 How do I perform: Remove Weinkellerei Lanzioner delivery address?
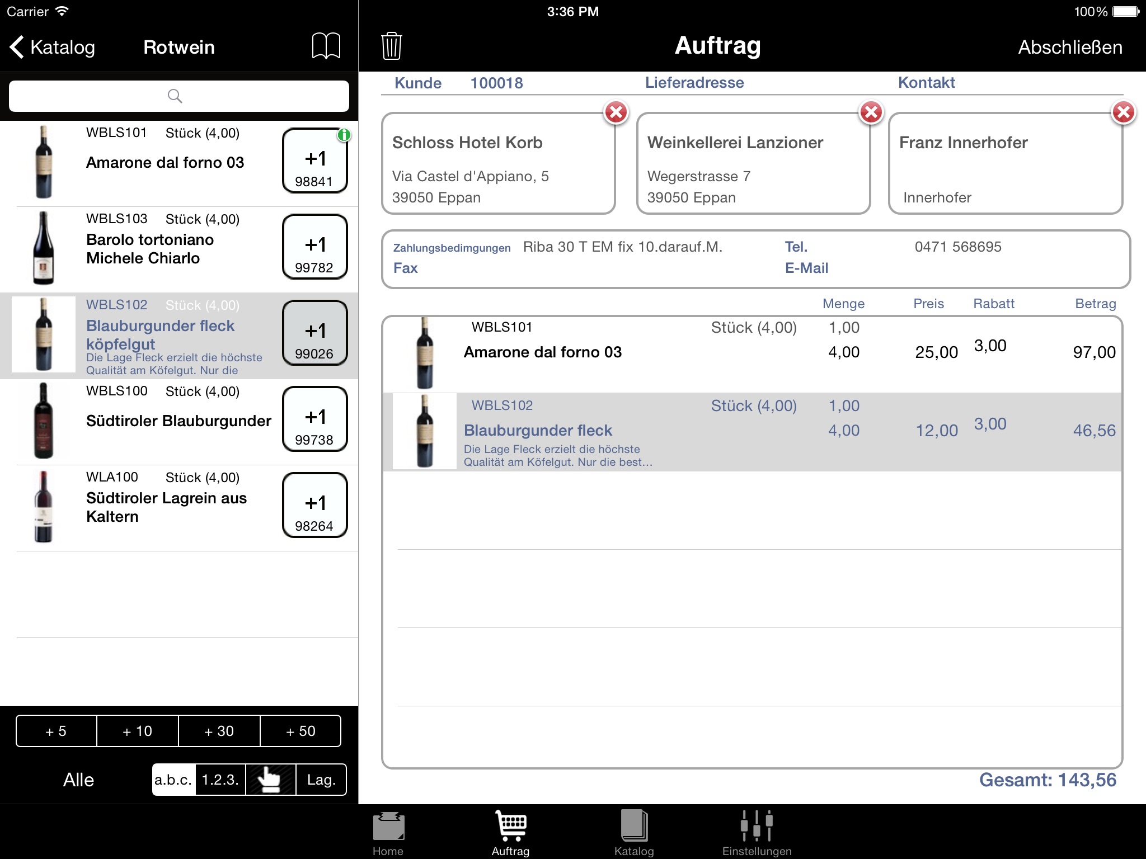coord(871,112)
